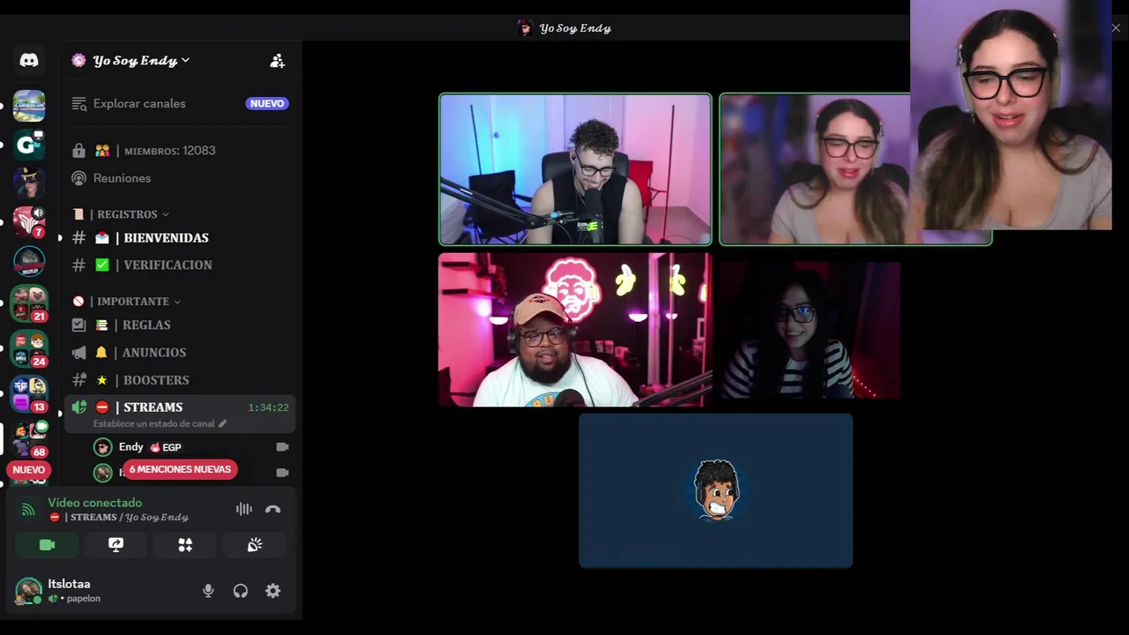
Task: Open the dark round logo server
Action: coord(29,261)
